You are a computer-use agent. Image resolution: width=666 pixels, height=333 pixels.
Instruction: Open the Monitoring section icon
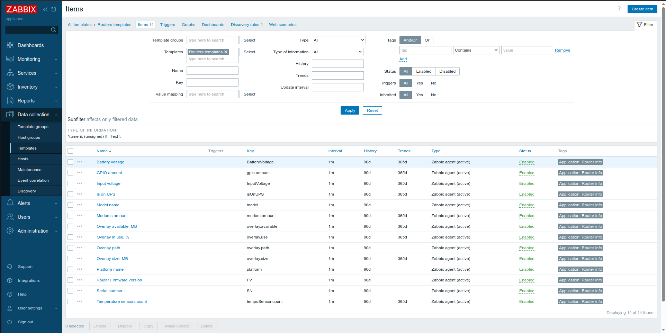point(10,59)
